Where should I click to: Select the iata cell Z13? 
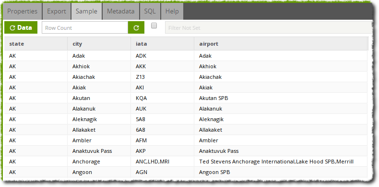click(x=163, y=77)
